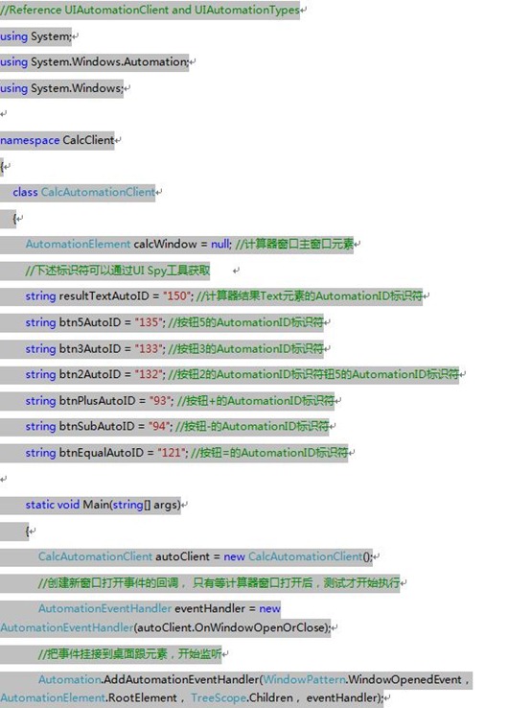Click the line "AutomationElement.RootElement, TreeScope.Children, eventHandler);"

point(192,698)
